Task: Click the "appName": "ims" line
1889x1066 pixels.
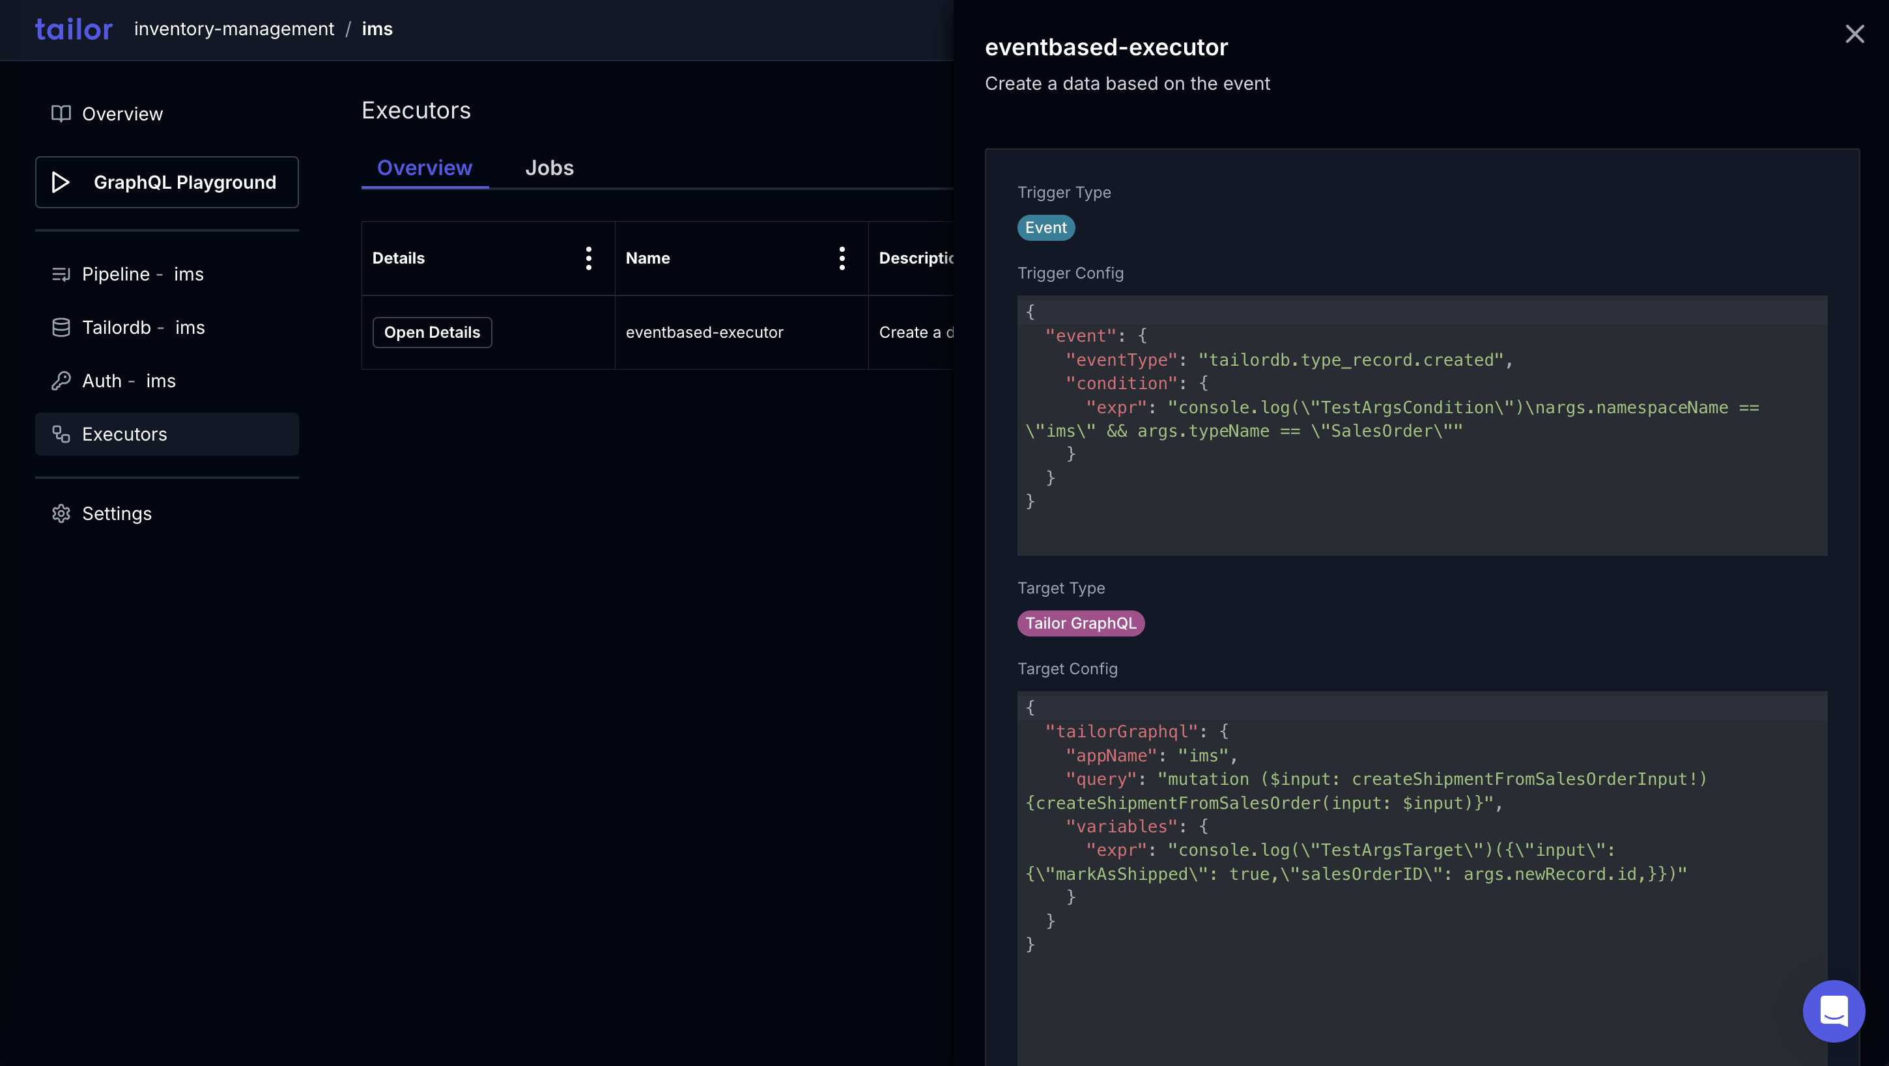Action: click(x=1151, y=756)
